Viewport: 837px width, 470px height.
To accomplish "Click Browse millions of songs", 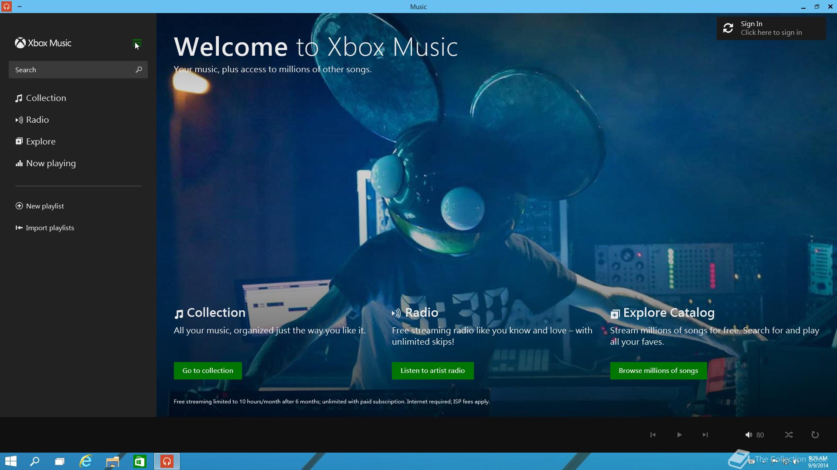I will coord(658,371).
